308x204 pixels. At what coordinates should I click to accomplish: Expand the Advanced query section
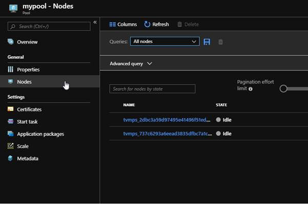pyautogui.click(x=131, y=64)
